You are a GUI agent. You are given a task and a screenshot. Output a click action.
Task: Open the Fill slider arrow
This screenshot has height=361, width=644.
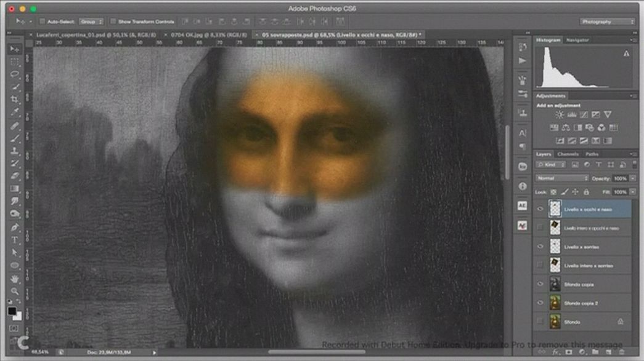coord(633,192)
